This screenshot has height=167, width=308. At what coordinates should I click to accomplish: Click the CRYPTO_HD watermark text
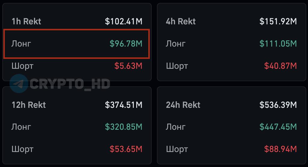click(x=70, y=84)
